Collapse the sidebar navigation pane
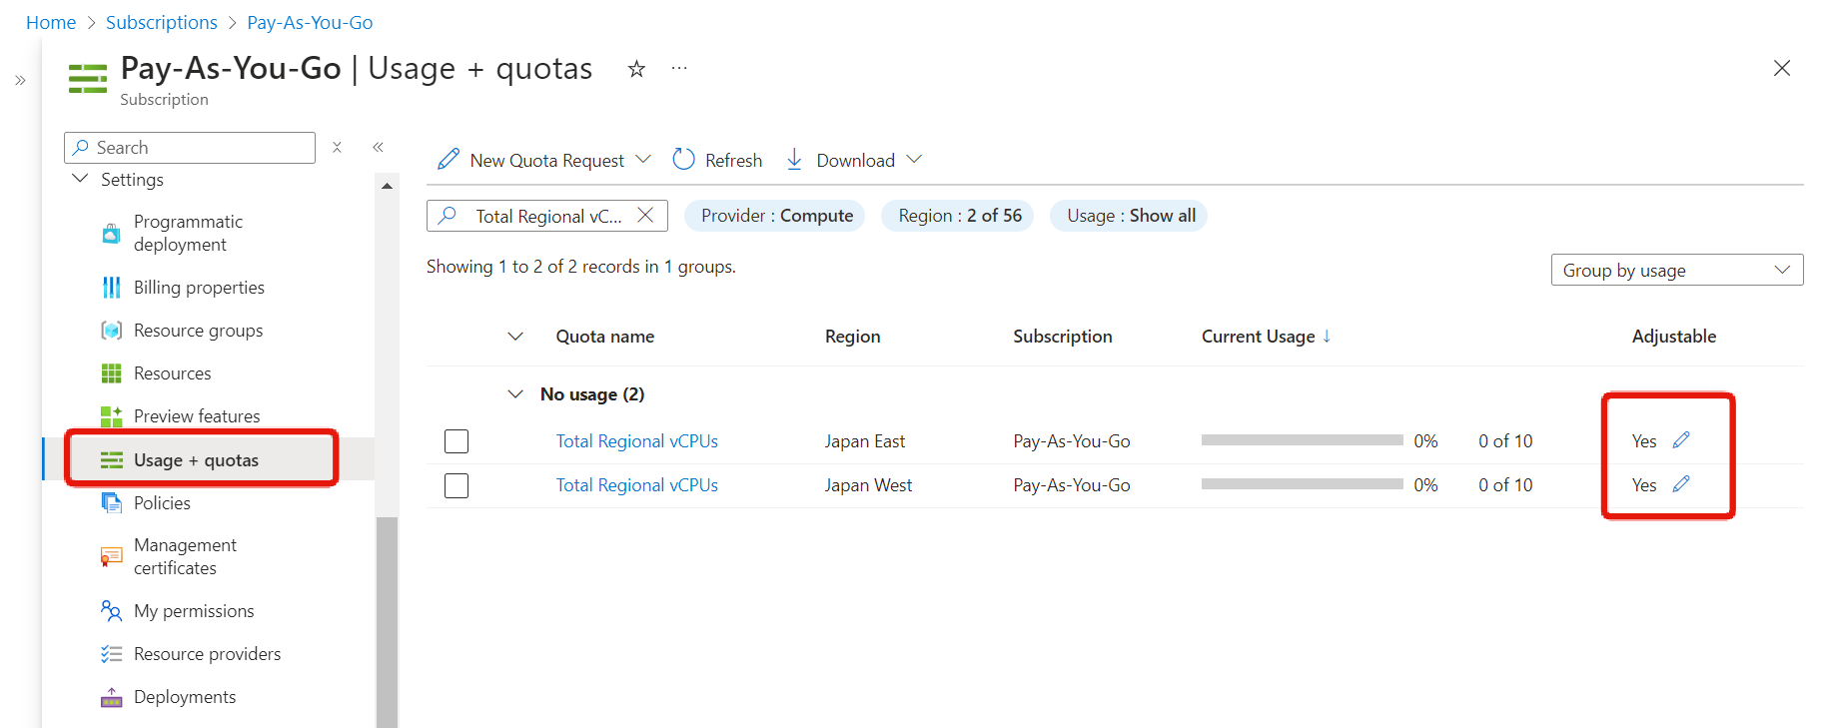1822x728 pixels. tap(379, 147)
